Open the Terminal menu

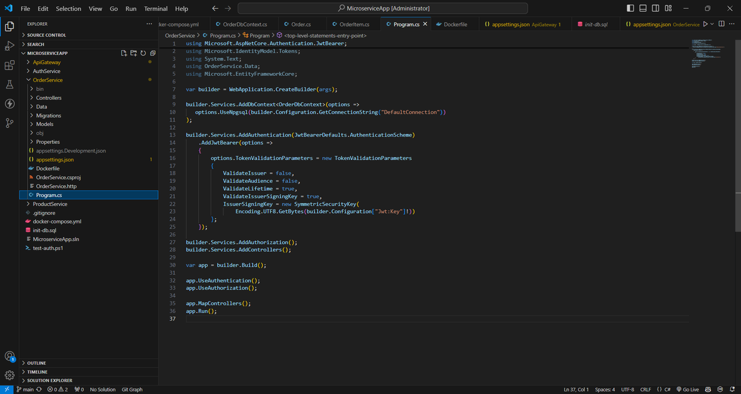pyautogui.click(x=156, y=9)
